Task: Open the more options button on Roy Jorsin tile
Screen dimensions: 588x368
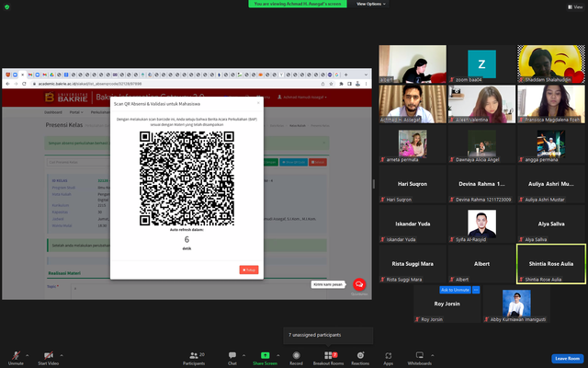Action: tap(476, 290)
